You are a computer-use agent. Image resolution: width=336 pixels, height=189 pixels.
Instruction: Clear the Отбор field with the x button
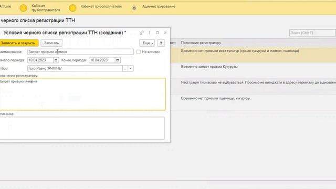pyautogui.click(x=131, y=69)
